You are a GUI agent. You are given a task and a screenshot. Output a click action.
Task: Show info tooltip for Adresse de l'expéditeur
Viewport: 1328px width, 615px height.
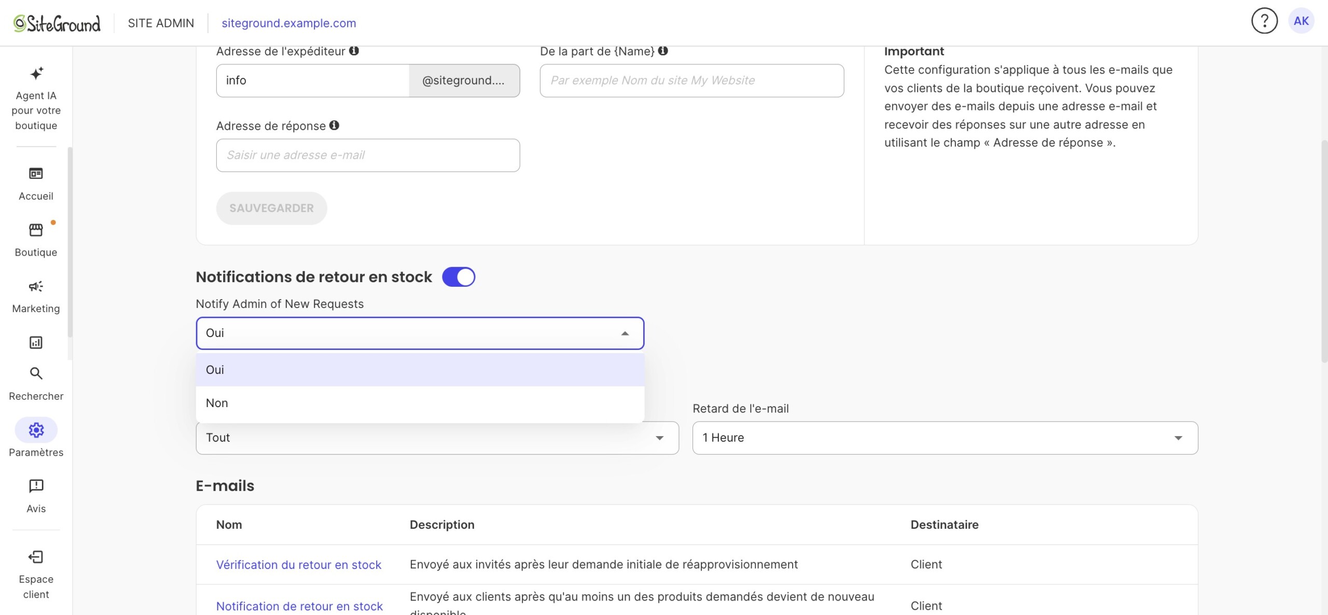(354, 51)
